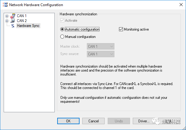Screen dimensions: 186x130
Task: Click the Hardware Sync tree icon
Action: [13, 26]
